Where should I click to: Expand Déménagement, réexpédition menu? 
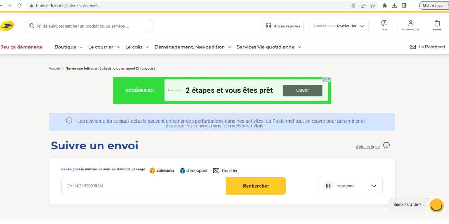pos(193,47)
